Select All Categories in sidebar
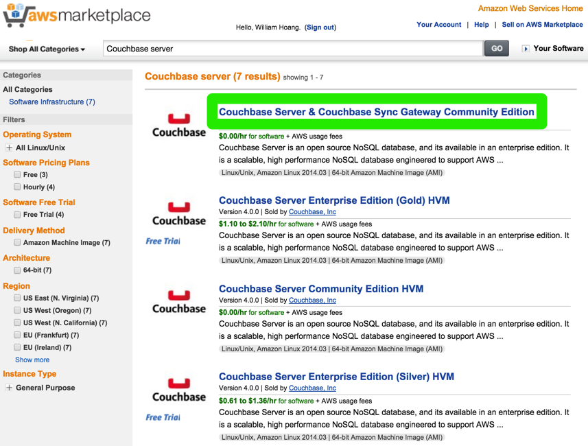588x446 pixels. [x=27, y=89]
